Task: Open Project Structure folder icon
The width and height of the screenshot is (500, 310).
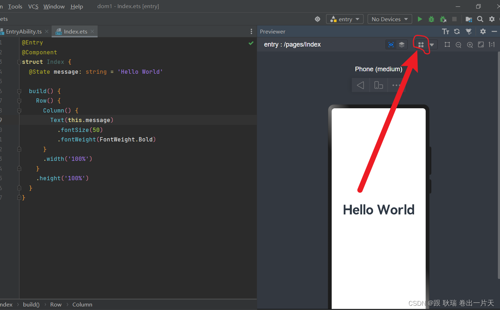Action: pos(469,19)
